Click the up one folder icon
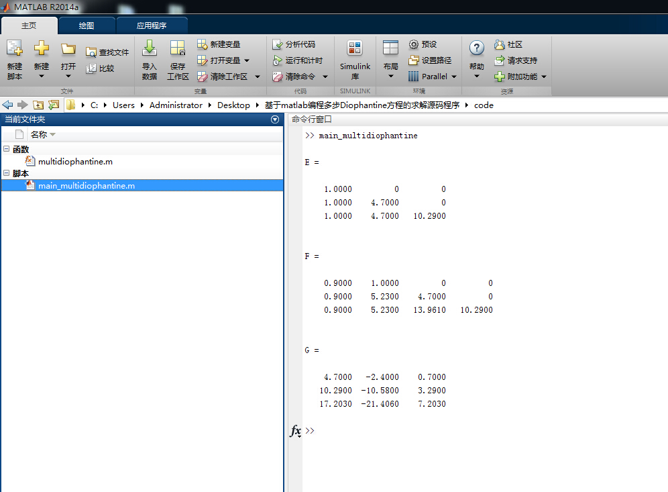668x492 pixels. (x=38, y=105)
